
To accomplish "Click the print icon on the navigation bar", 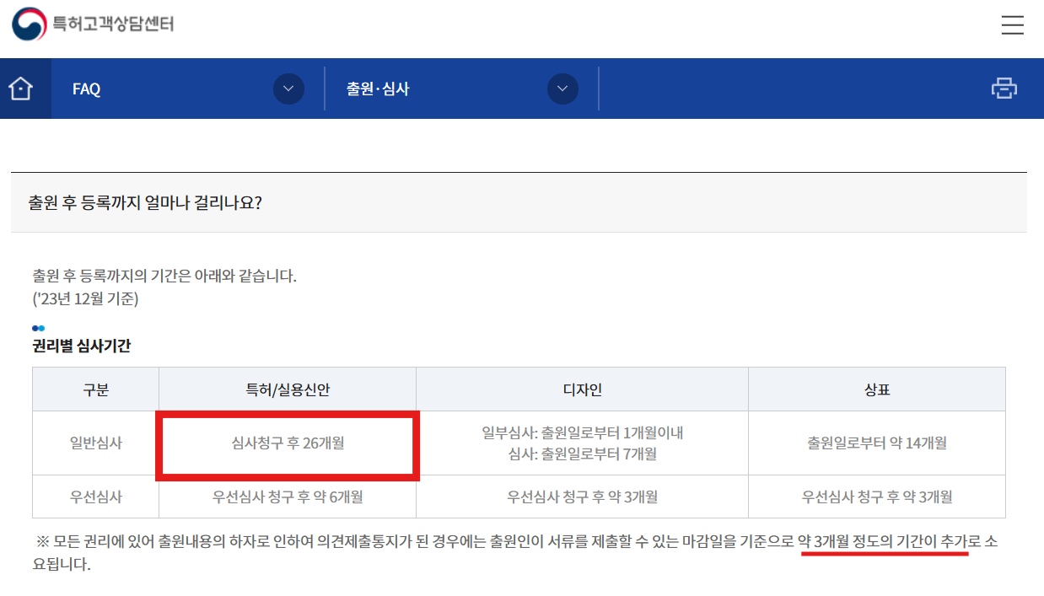I will [x=1004, y=88].
